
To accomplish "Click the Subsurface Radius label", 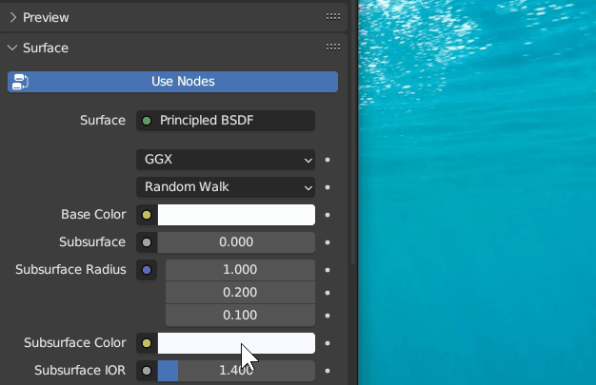I will 70,270.
